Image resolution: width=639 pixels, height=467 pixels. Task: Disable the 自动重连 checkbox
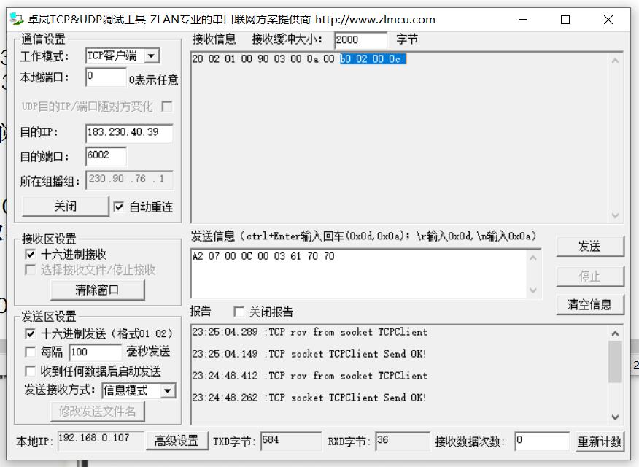120,207
